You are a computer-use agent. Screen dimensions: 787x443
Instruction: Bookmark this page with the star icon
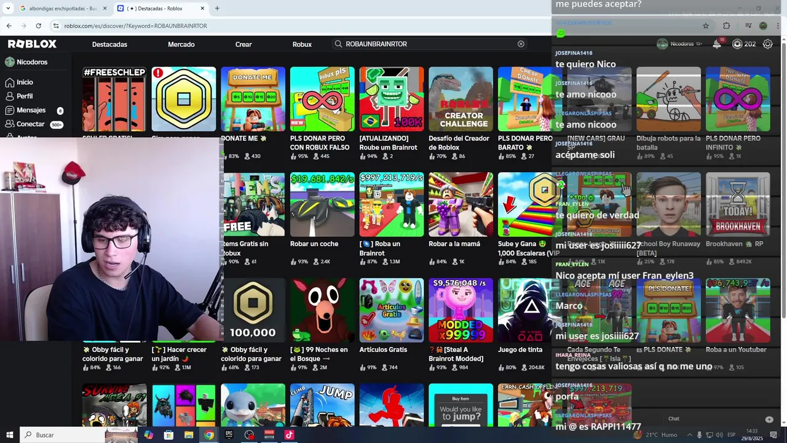pos(706,26)
